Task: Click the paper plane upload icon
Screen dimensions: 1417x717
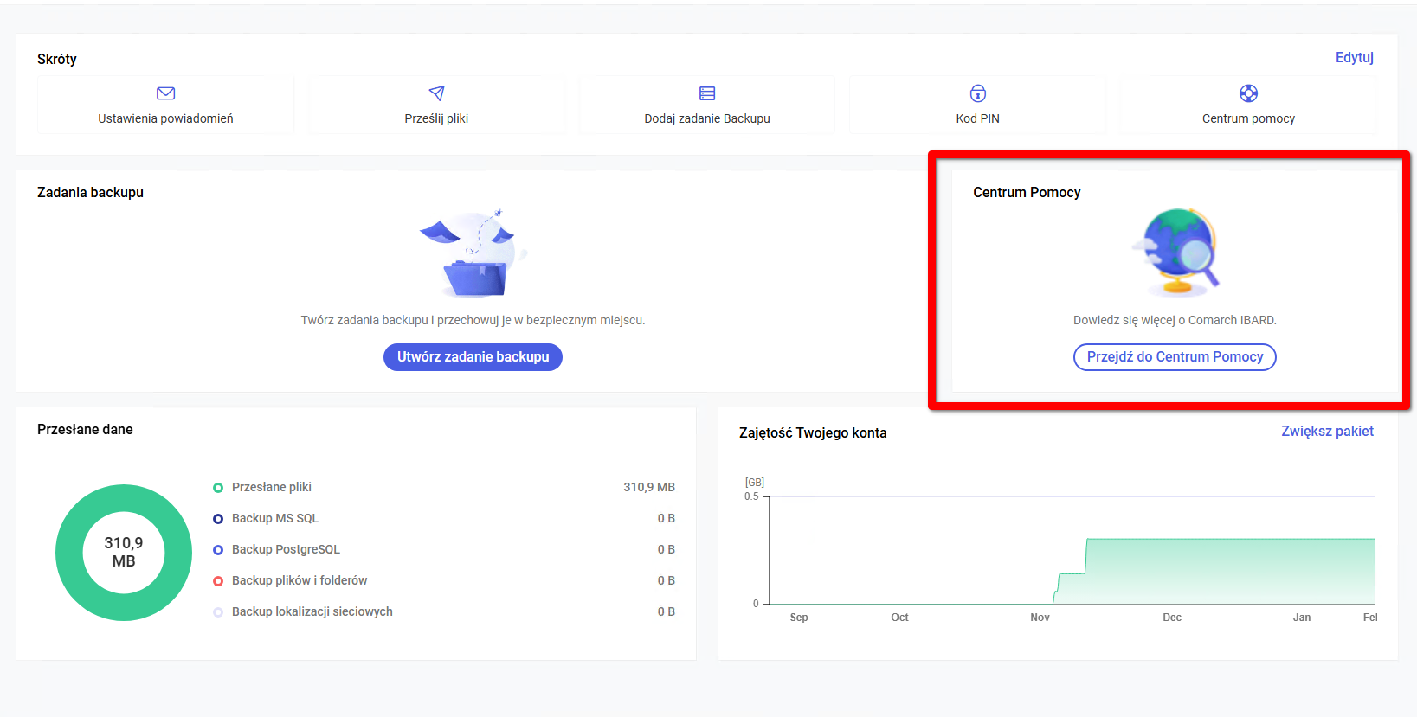Action: pyautogui.click(x=436, y=93)
